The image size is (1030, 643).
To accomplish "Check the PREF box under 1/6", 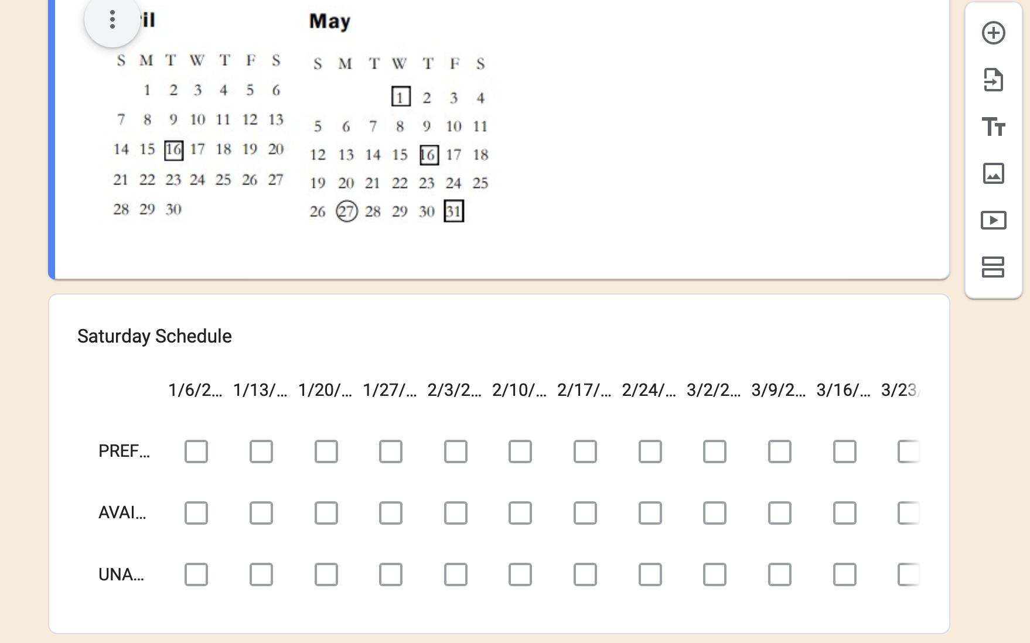I will 196,452.
